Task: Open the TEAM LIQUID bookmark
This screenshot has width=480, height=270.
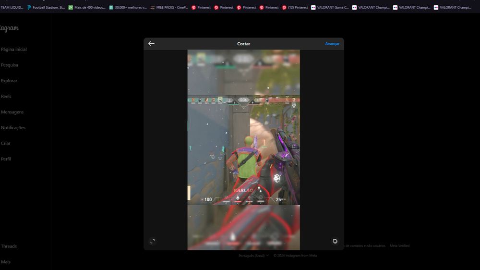Action: pyautogui.click(x=12, y=7)
